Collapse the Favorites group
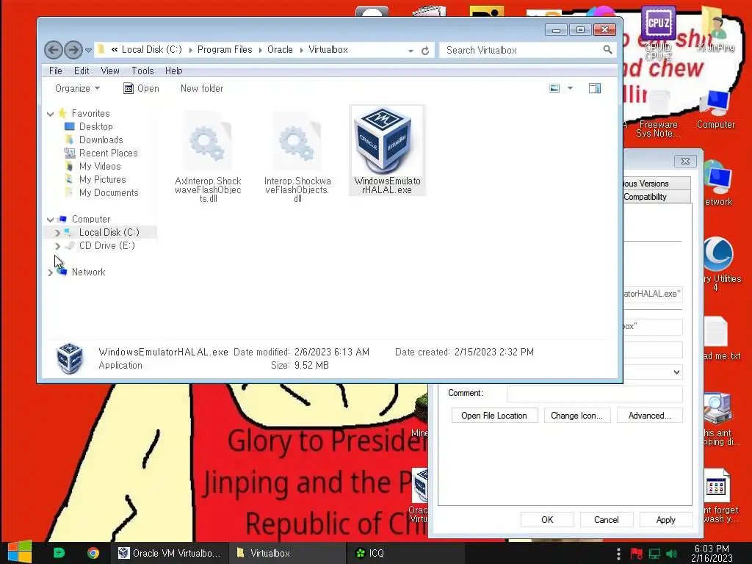This screenshot has height=564, width=752. [51, 114]
